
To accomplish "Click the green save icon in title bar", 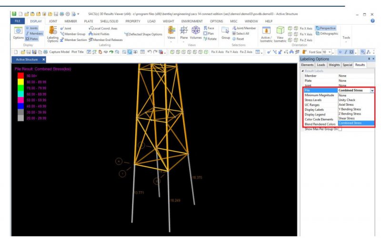I will [x=14, y=14].
